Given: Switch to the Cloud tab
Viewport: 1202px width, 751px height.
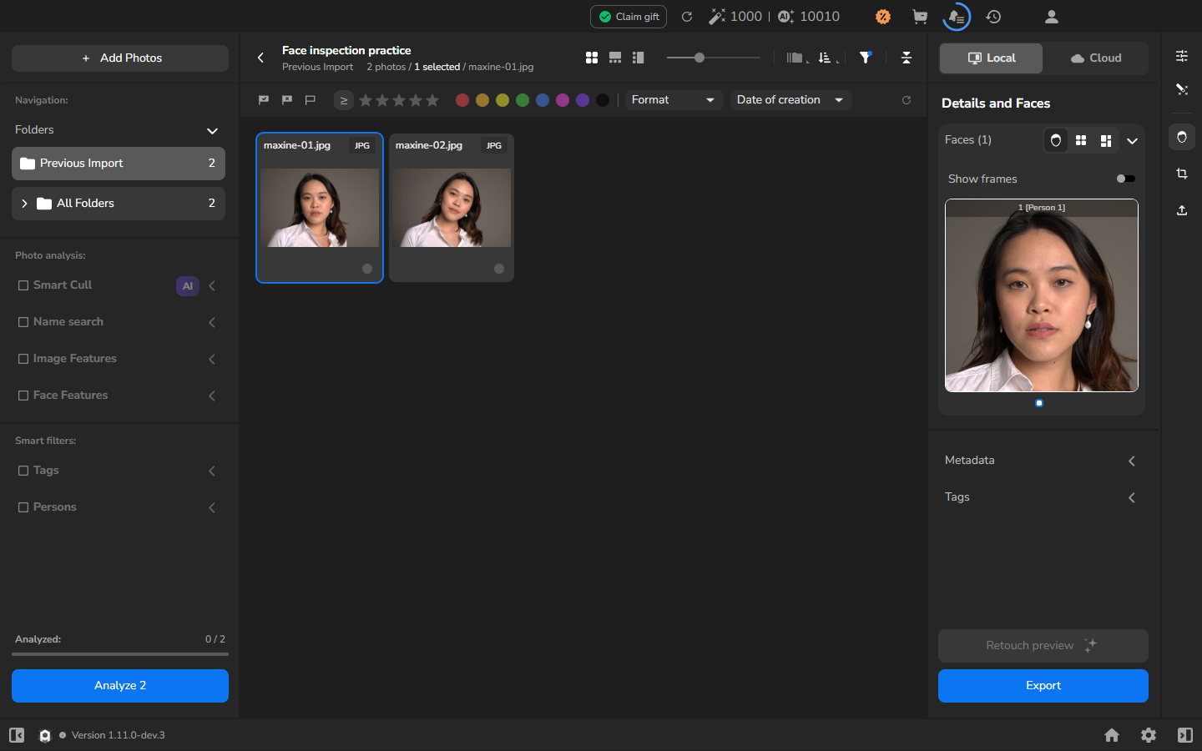Looking at the screenshot, I should coord(1096,58).
